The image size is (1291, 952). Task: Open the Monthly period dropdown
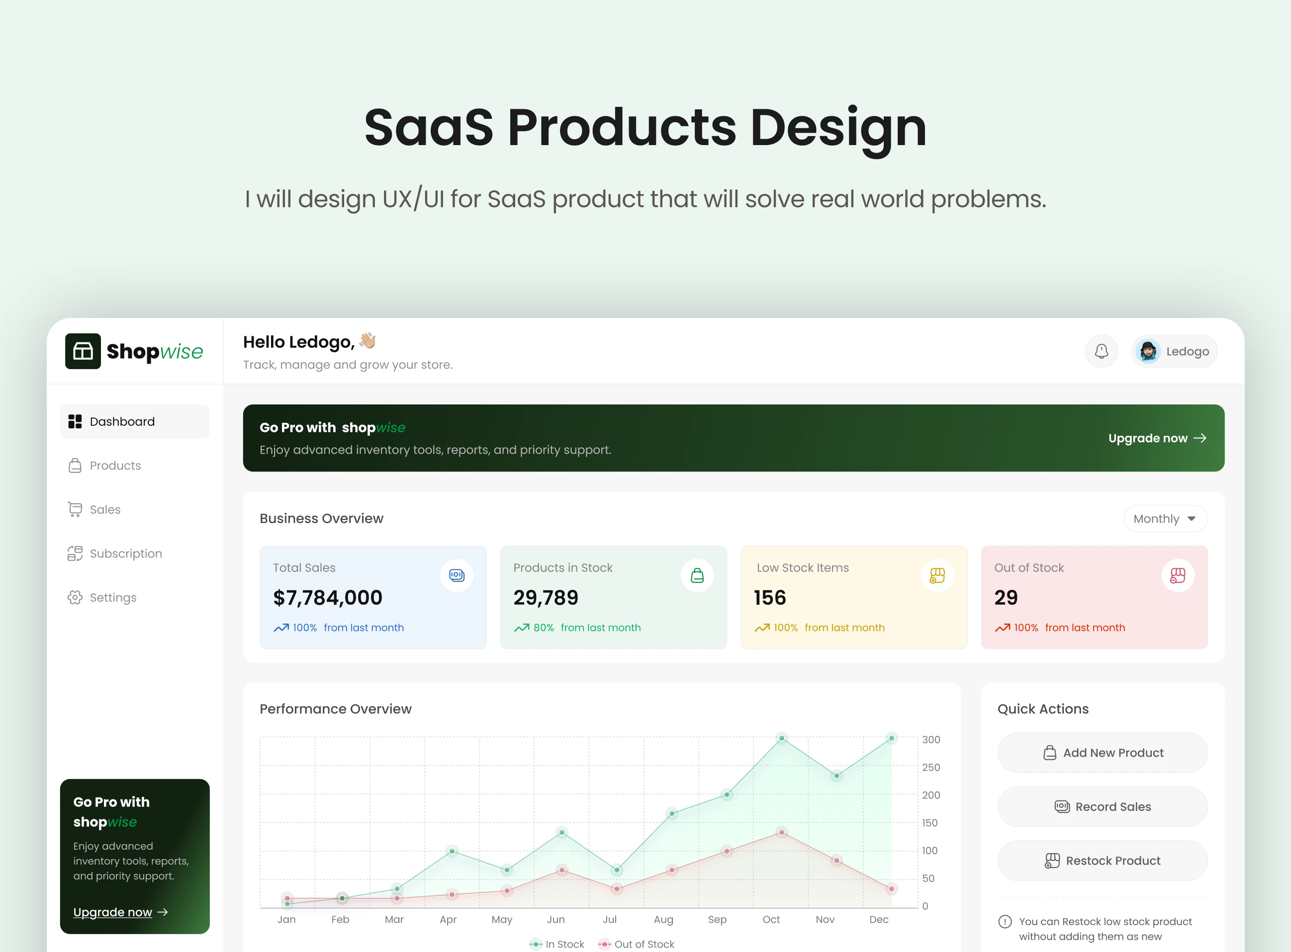click(1165, 519)
